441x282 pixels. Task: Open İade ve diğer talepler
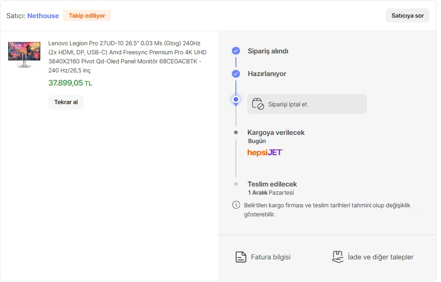pos(380,257)
